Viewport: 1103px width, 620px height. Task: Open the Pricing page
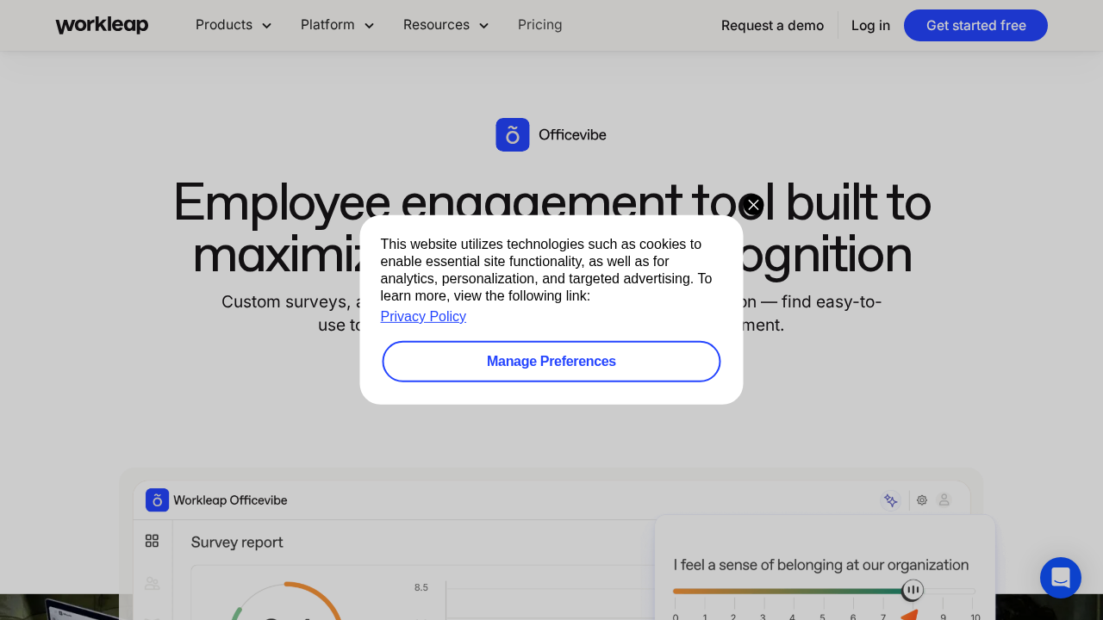click(540, 25)
